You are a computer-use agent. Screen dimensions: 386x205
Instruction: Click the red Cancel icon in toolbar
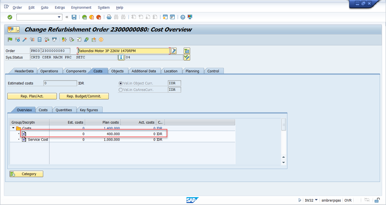[99, 17]
